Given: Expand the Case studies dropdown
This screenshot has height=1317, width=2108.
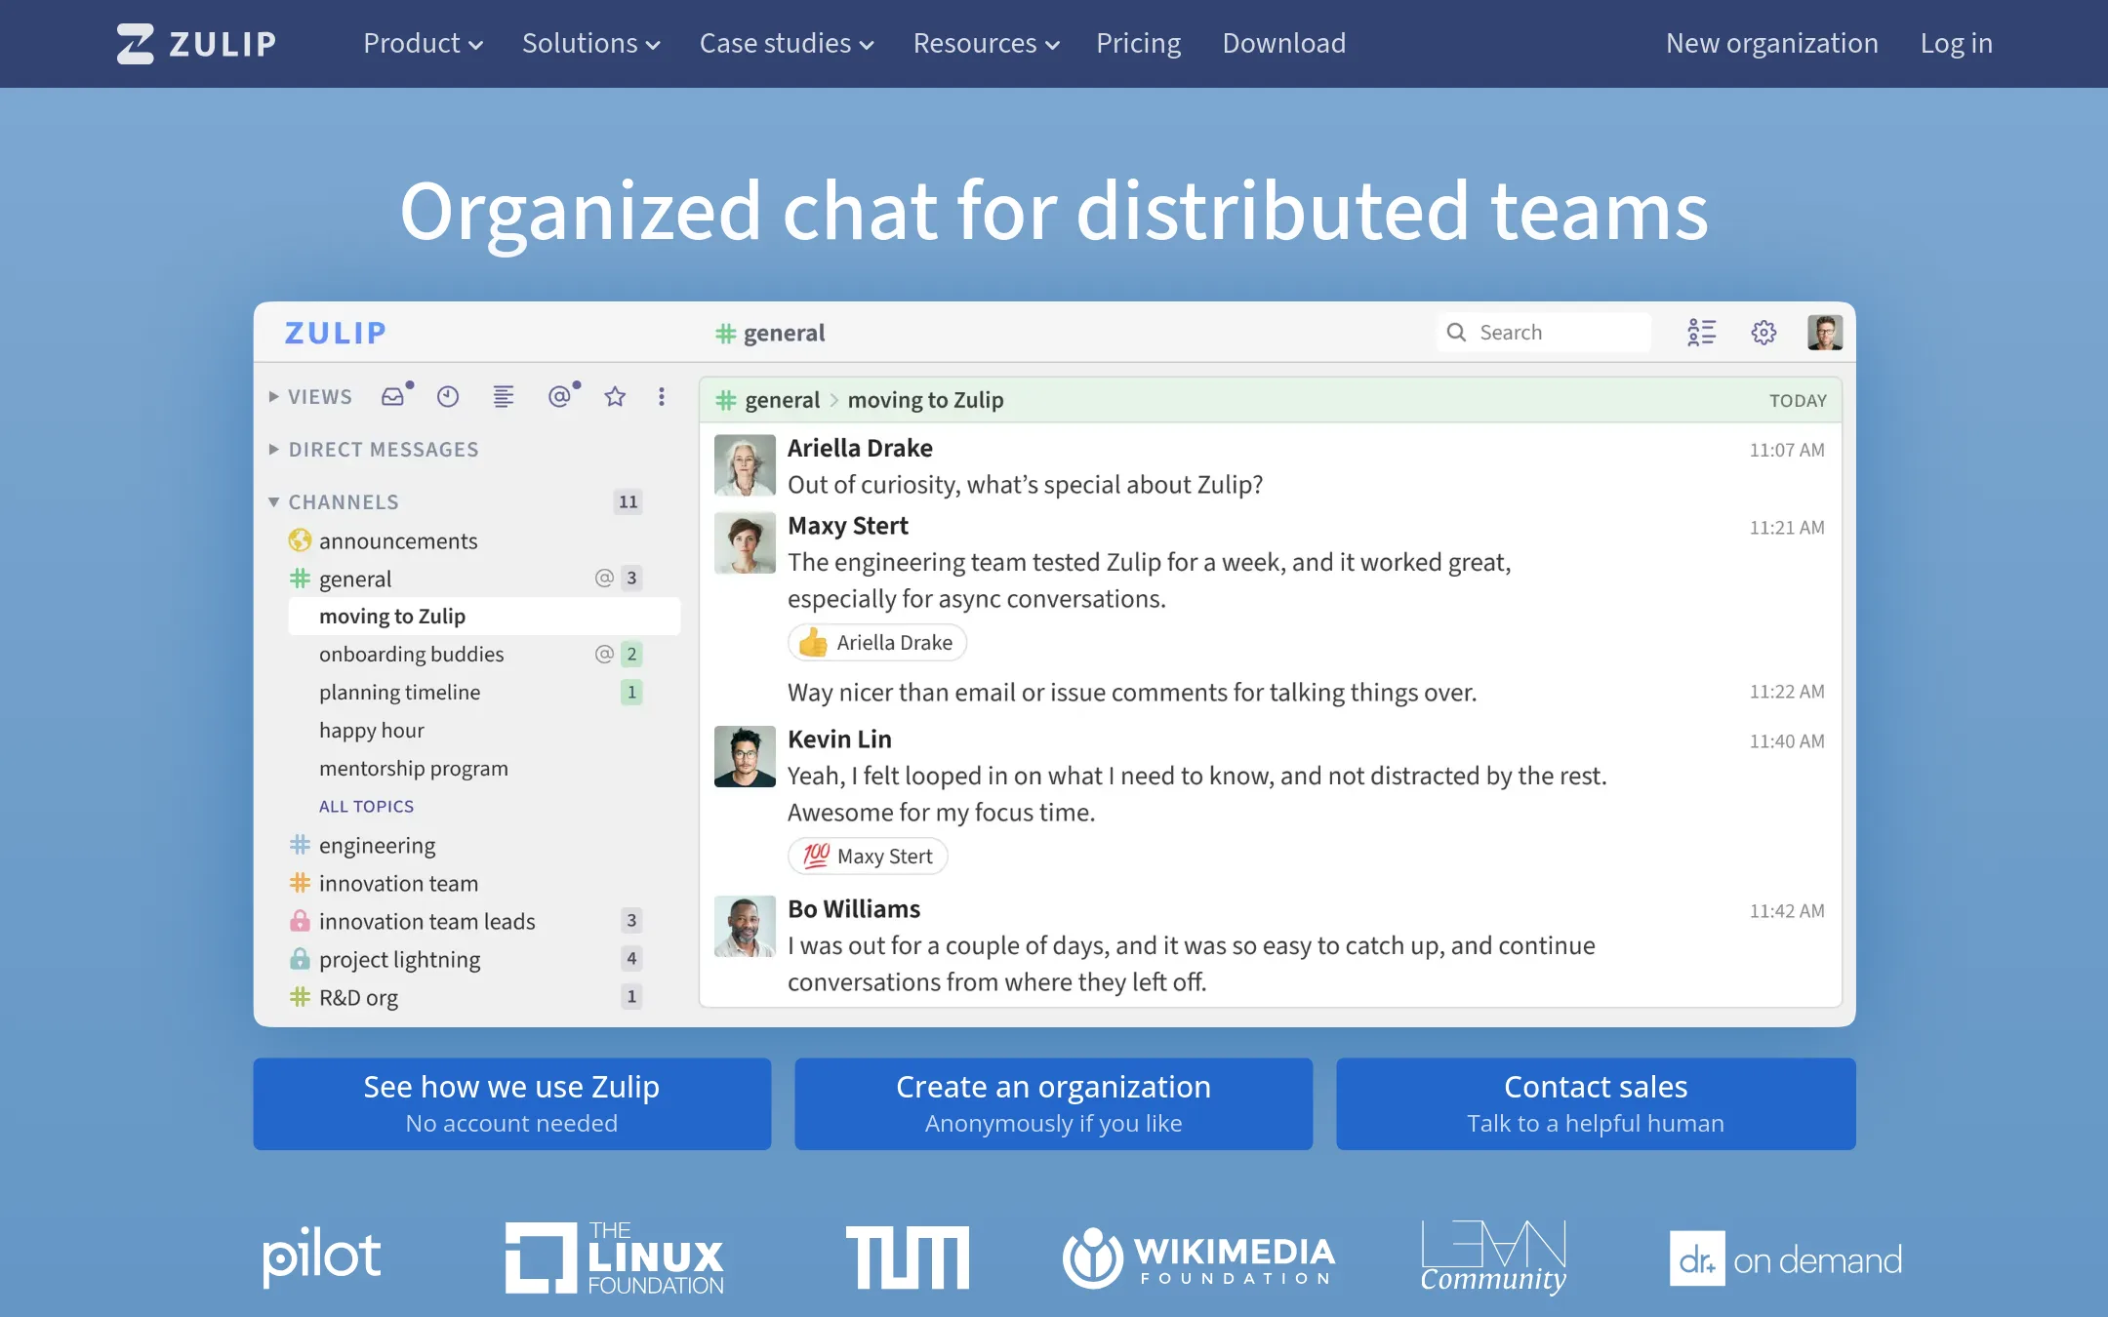Looking at the screenshot, I should click(x=787, y=44).
